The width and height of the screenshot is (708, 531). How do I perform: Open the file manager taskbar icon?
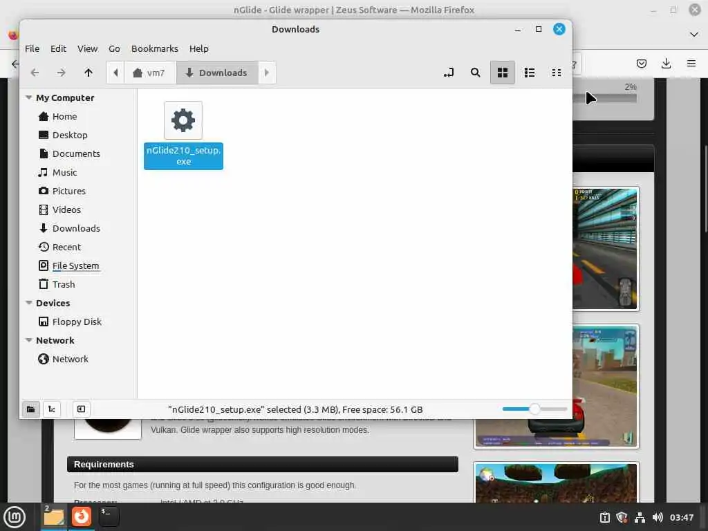click(x=54, y=516)
